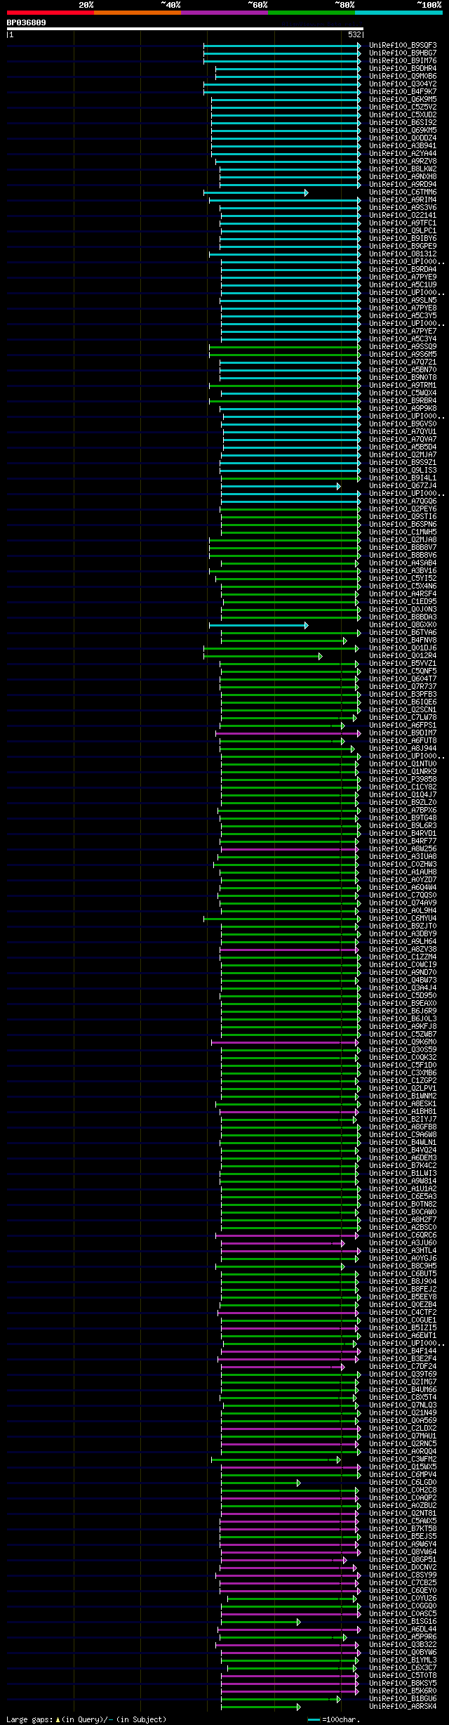Select the UniRef100_A5C1U9 entry
The image size is (449, 1725).
403,285
